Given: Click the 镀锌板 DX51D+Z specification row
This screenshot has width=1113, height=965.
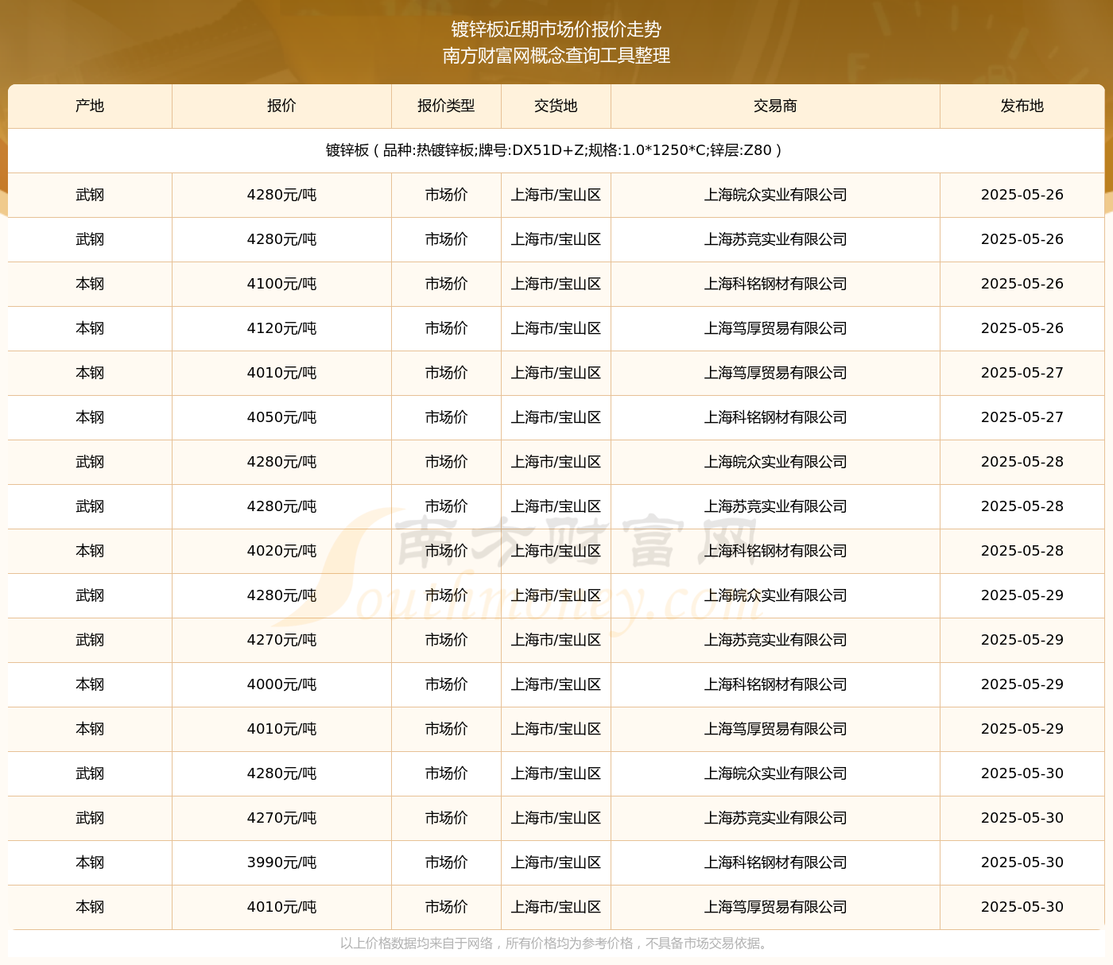Looking at the screenshot, I should (556, 150).
